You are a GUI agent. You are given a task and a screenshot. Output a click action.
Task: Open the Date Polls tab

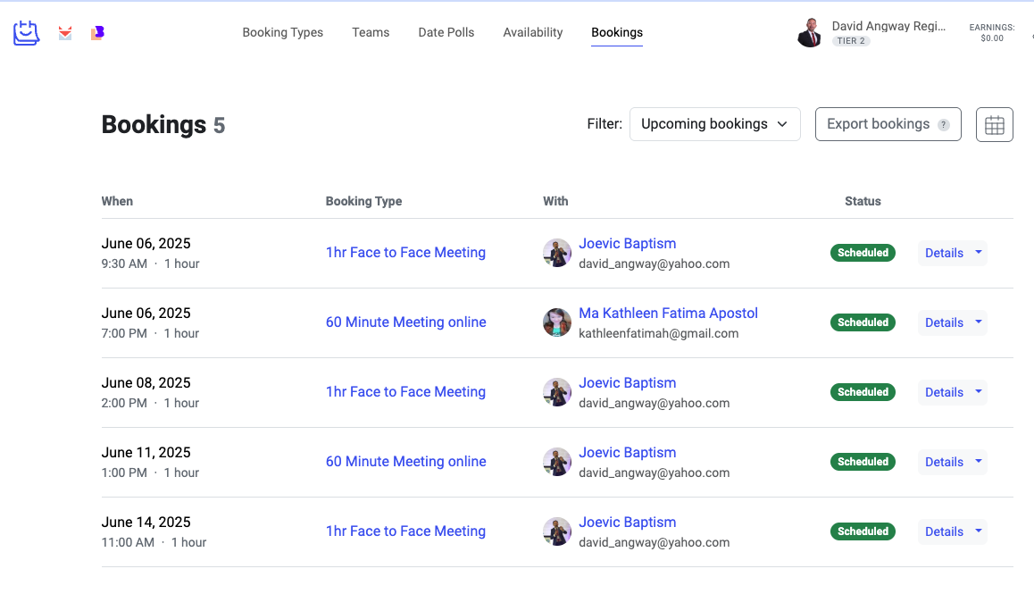point(446,32)
